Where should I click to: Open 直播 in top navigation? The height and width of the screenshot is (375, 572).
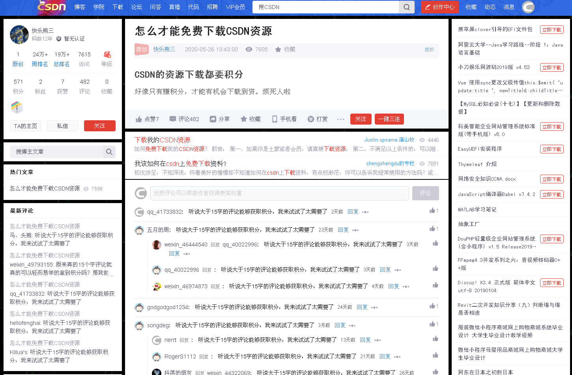[174, 7]
